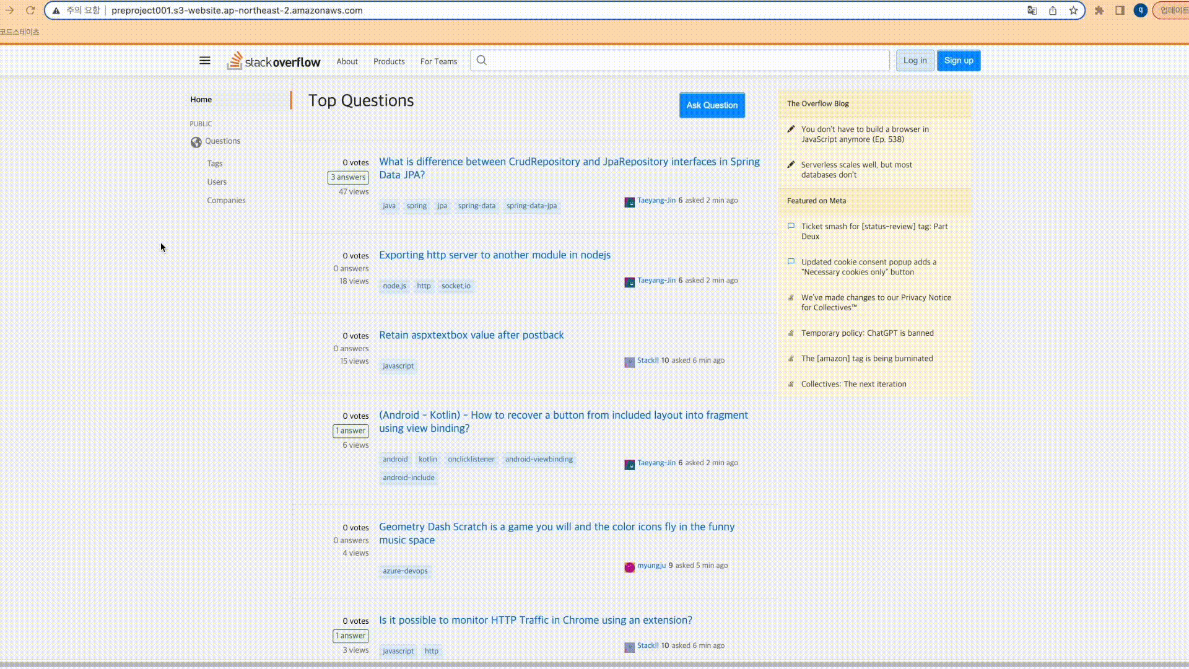Open 'Retain aspxtextbox value after postback' question
1189x669 pixels.
click(x=471, y=335)
